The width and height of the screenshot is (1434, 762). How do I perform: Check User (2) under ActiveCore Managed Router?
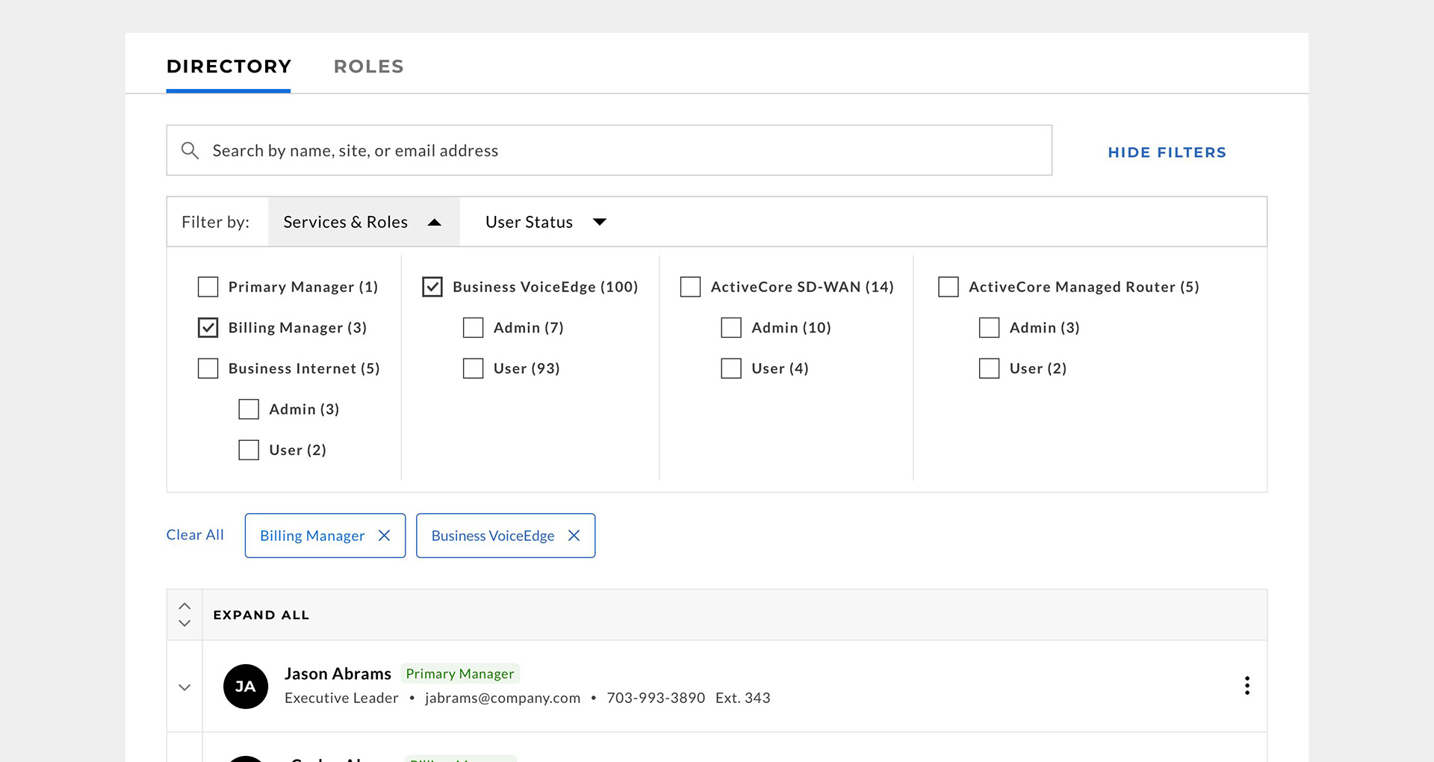point(990,368)
